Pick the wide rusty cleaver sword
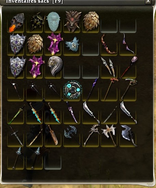 [53, 135]
